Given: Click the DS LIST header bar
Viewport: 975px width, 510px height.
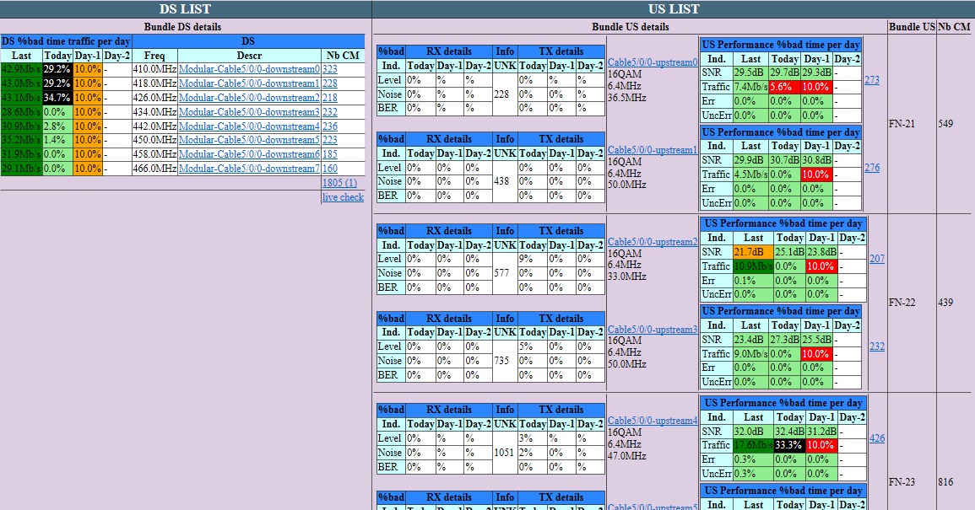Looking at the screenshot, I should tap(186, 8).
